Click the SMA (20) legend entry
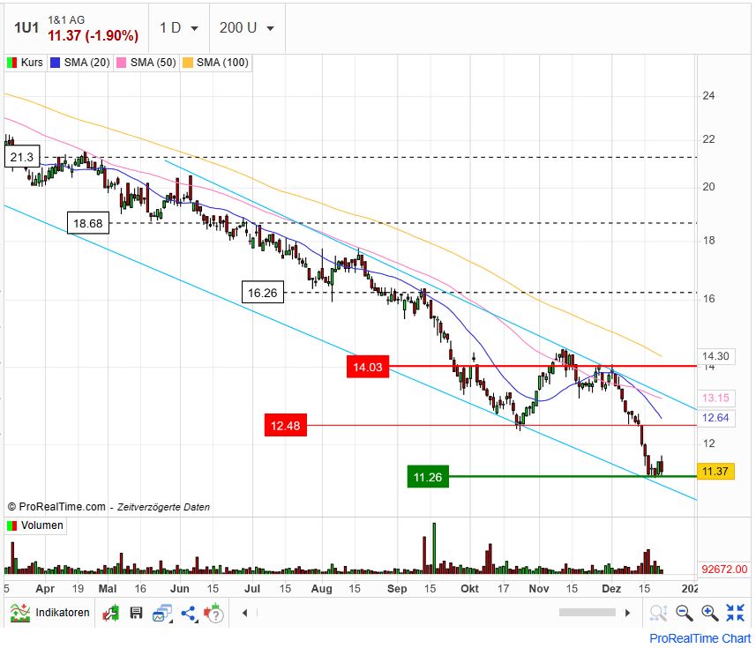This screenshot has width=756, height=648. point(80,62)
